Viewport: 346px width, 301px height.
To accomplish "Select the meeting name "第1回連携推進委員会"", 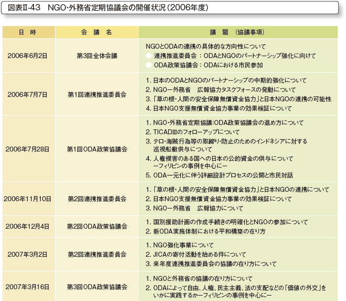I will [x=97, y=94].
